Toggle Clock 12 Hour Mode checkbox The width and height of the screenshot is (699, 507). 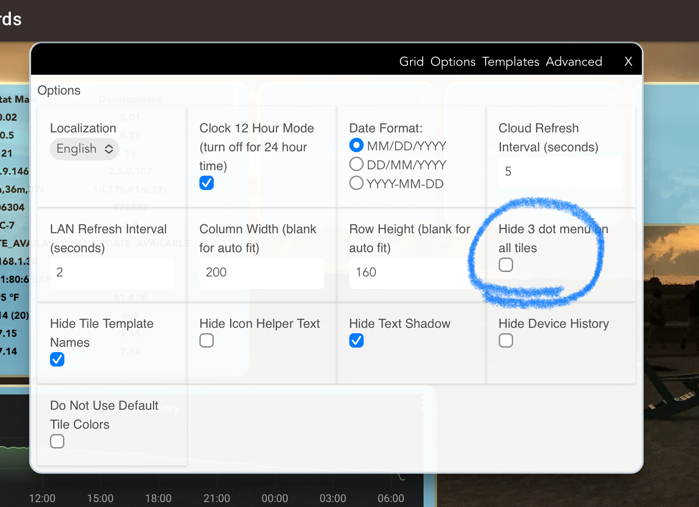point(207,183)
